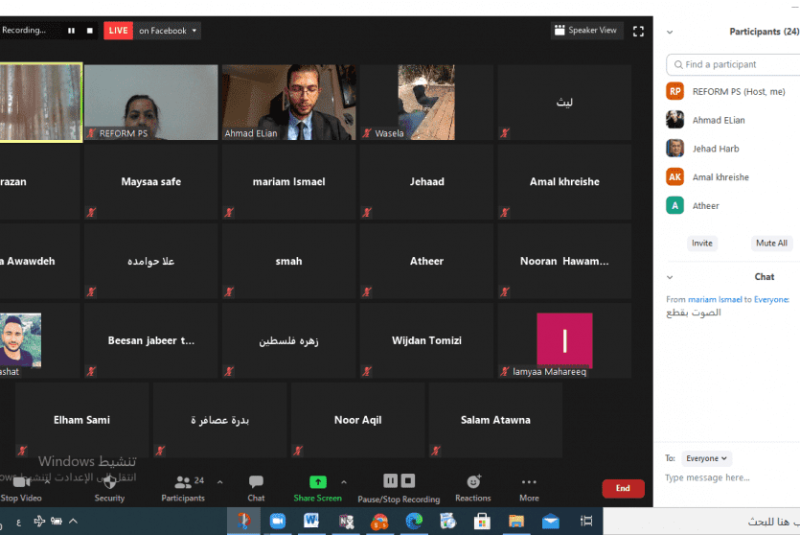Select REFORM PS host in participants list

coord(733,92)
